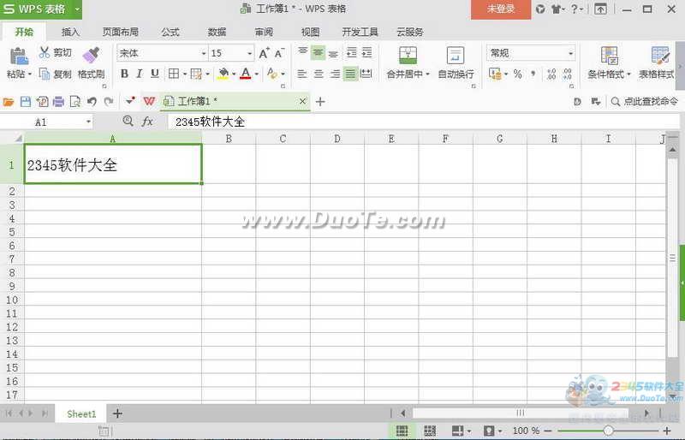The image size is (685, 440).
Task: Click the 未登录 login button
Action: 501,9
